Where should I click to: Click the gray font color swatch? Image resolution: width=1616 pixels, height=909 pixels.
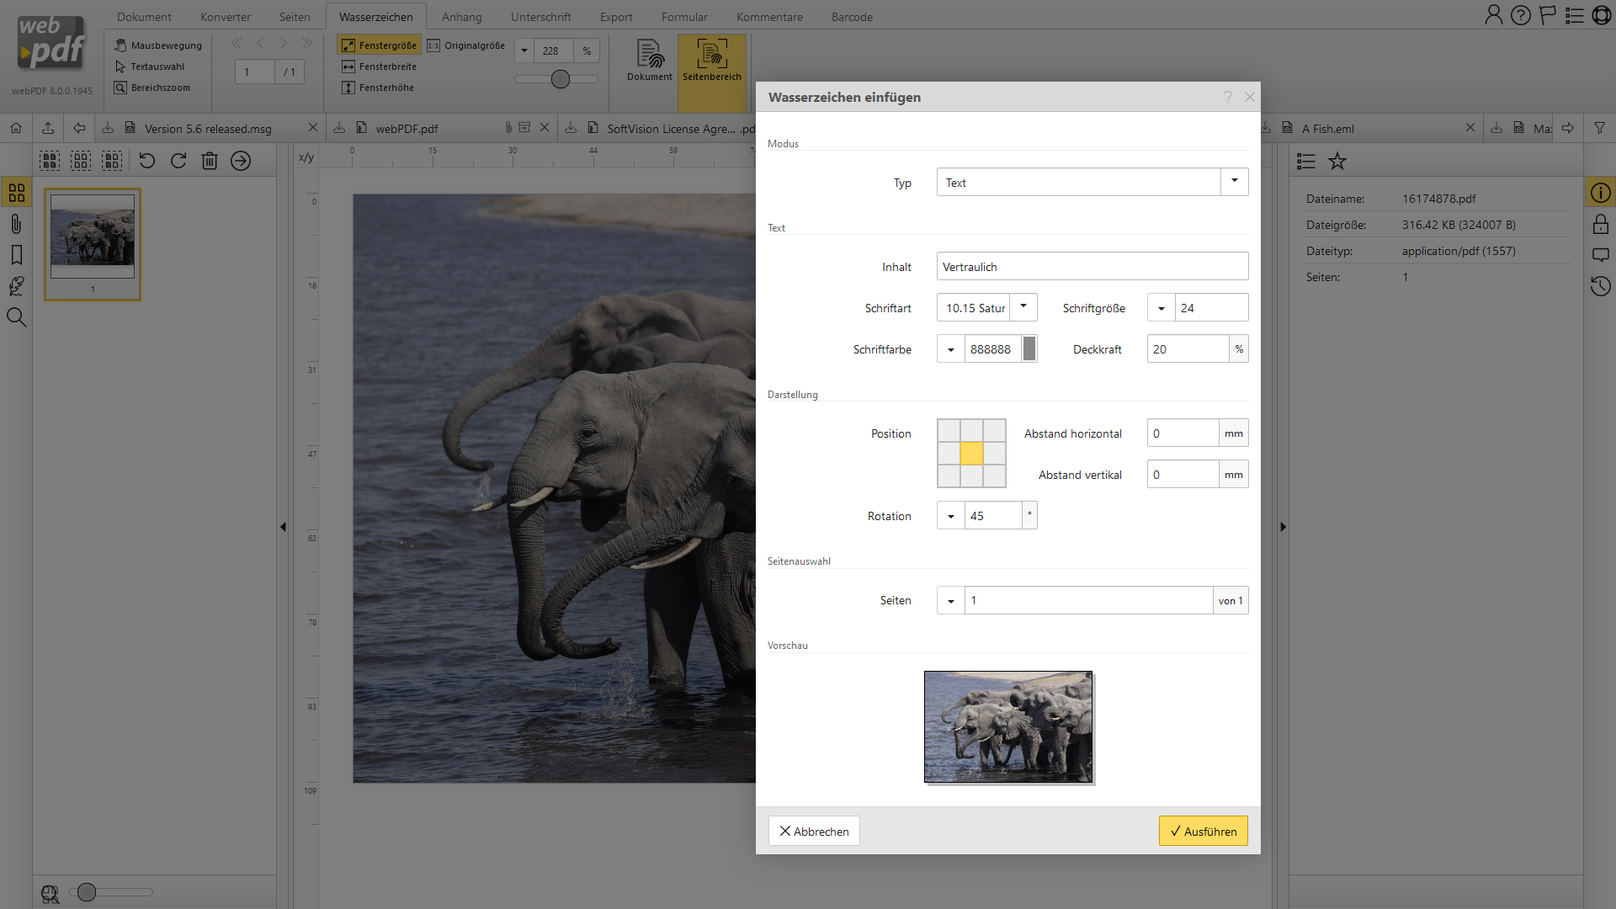tap(1029, 348)
